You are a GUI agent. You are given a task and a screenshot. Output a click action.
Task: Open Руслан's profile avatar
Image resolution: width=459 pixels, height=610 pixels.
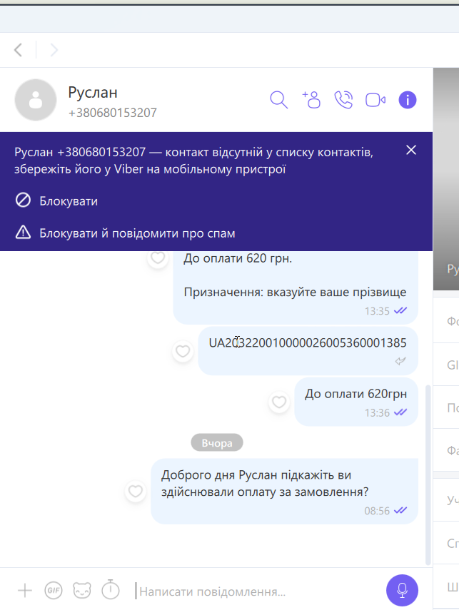[36, 100]
